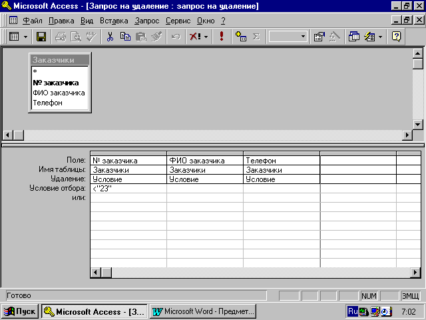The image size is (426, 320).
Task: Click the Поле cell containing ФИО заказчика
Action: tap(205, 161)
